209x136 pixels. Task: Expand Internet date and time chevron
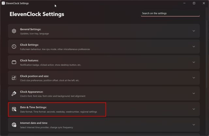pyautogui.click(x=194, y=125)
